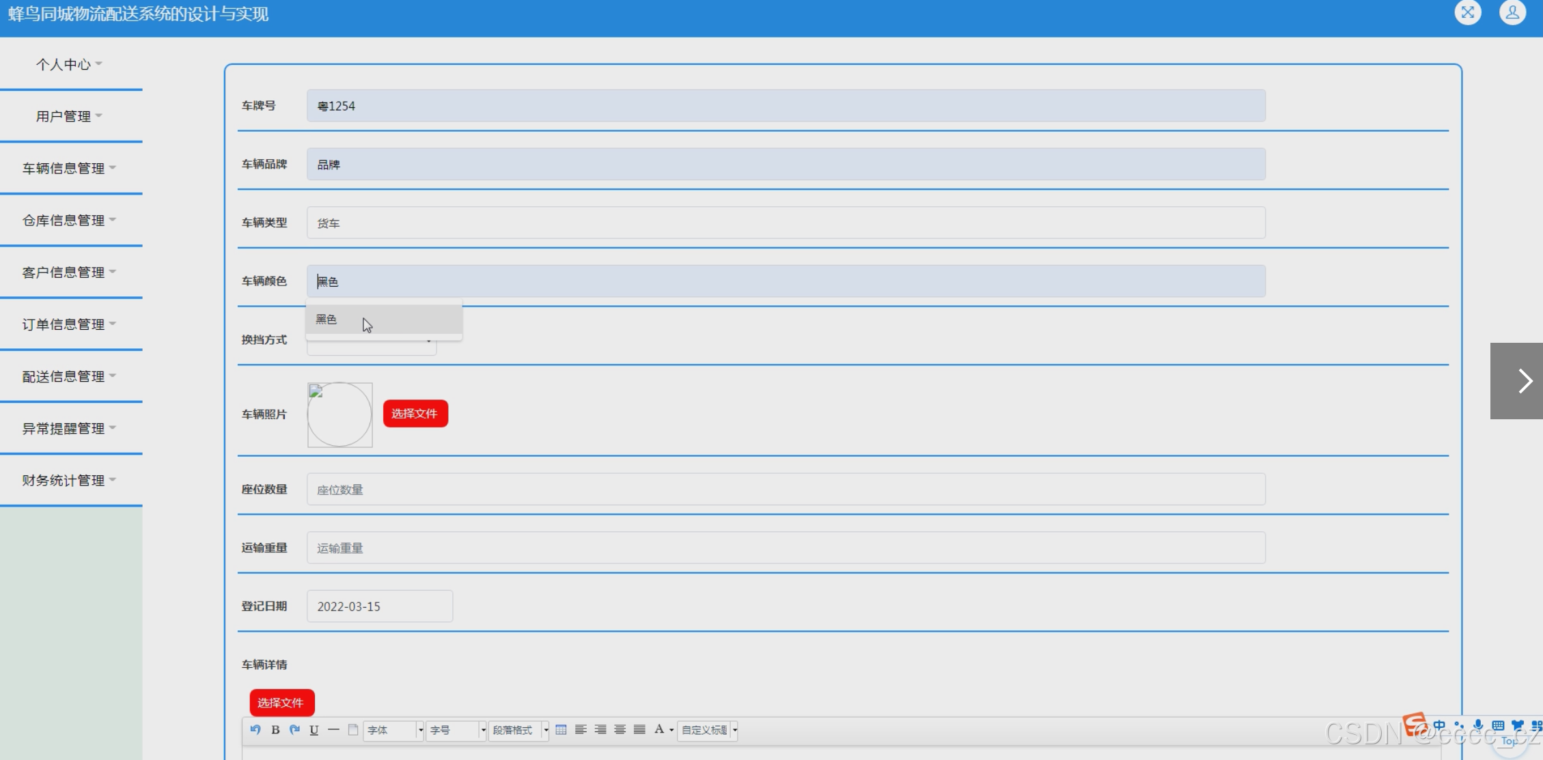Image resolution: width=1543 pixels, height=760 pixels.
Task: Open the 字号 font size dropdown
Action: [x=456, y=730]
